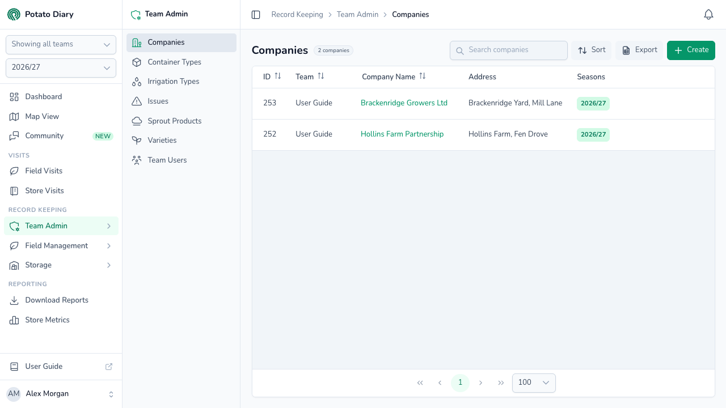
Task: Go to last page arrows
Action: (501, 383)
